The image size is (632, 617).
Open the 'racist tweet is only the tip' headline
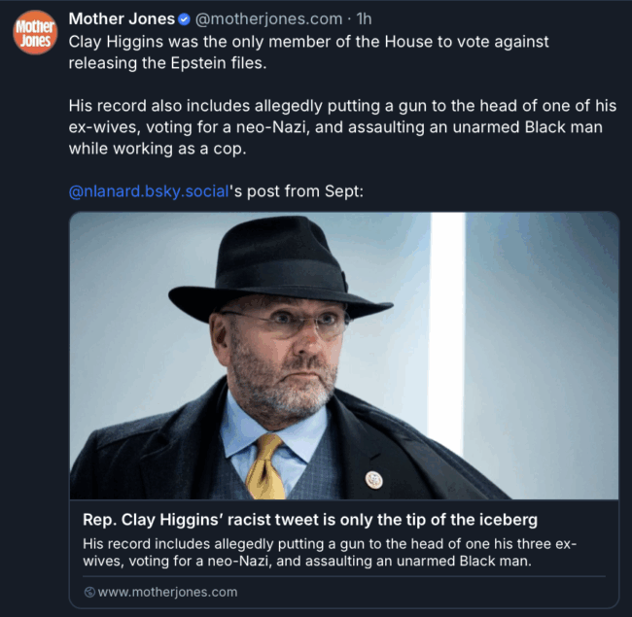tap(310, 520)
